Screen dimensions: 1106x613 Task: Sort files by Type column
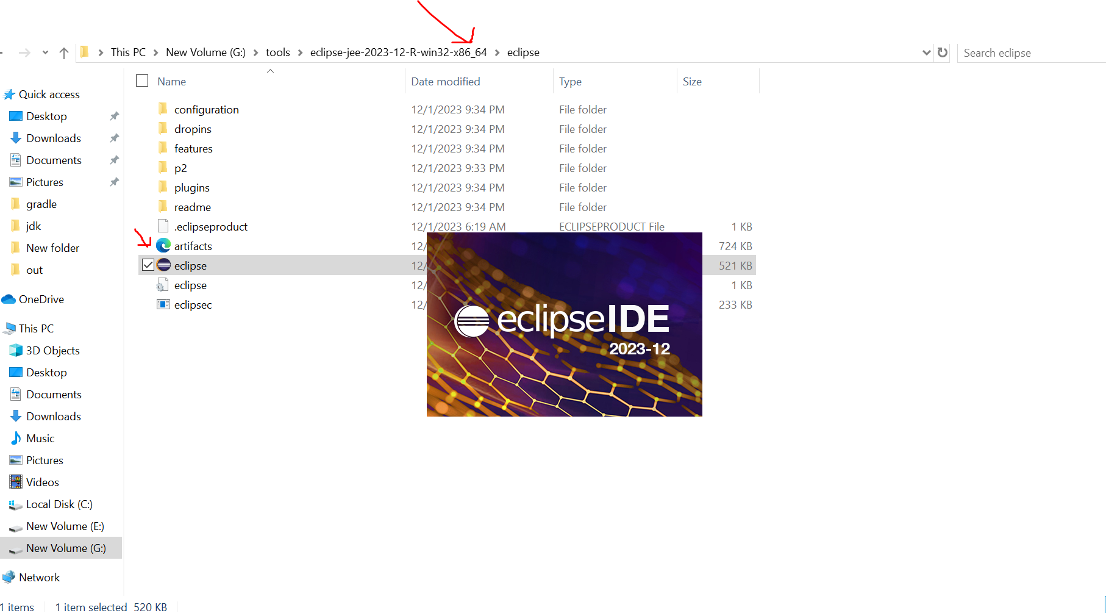[x=570, y=82]
